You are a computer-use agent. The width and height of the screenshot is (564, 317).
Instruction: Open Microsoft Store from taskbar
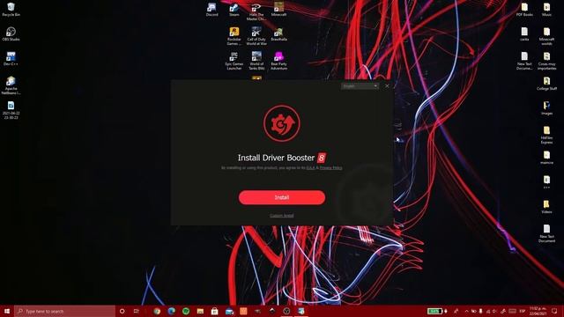tap(214, 311)
